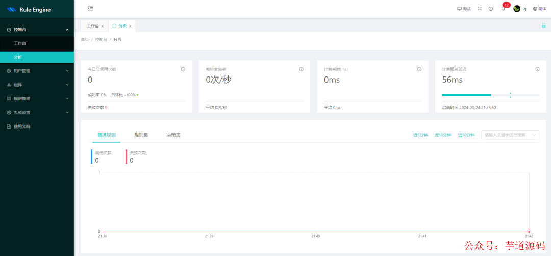This screenshot has width=551, height=256.
Task: Expand the 用户管理 menu chevron
Action: (x=67, y=71)
